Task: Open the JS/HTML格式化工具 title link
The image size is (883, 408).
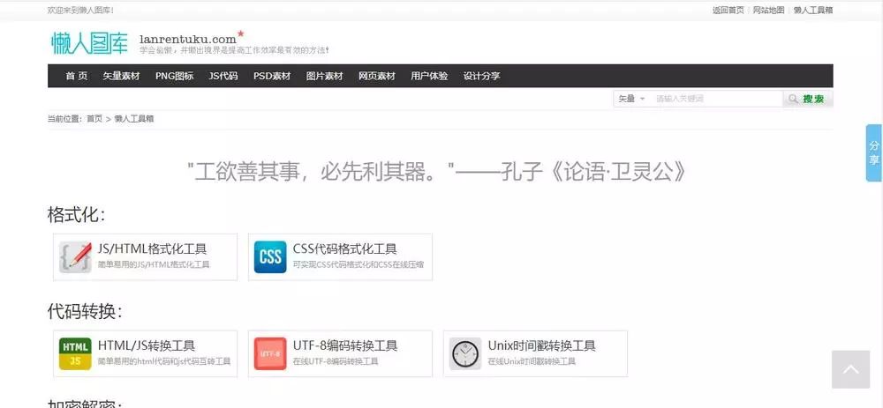Action: (x=152, y=249)
